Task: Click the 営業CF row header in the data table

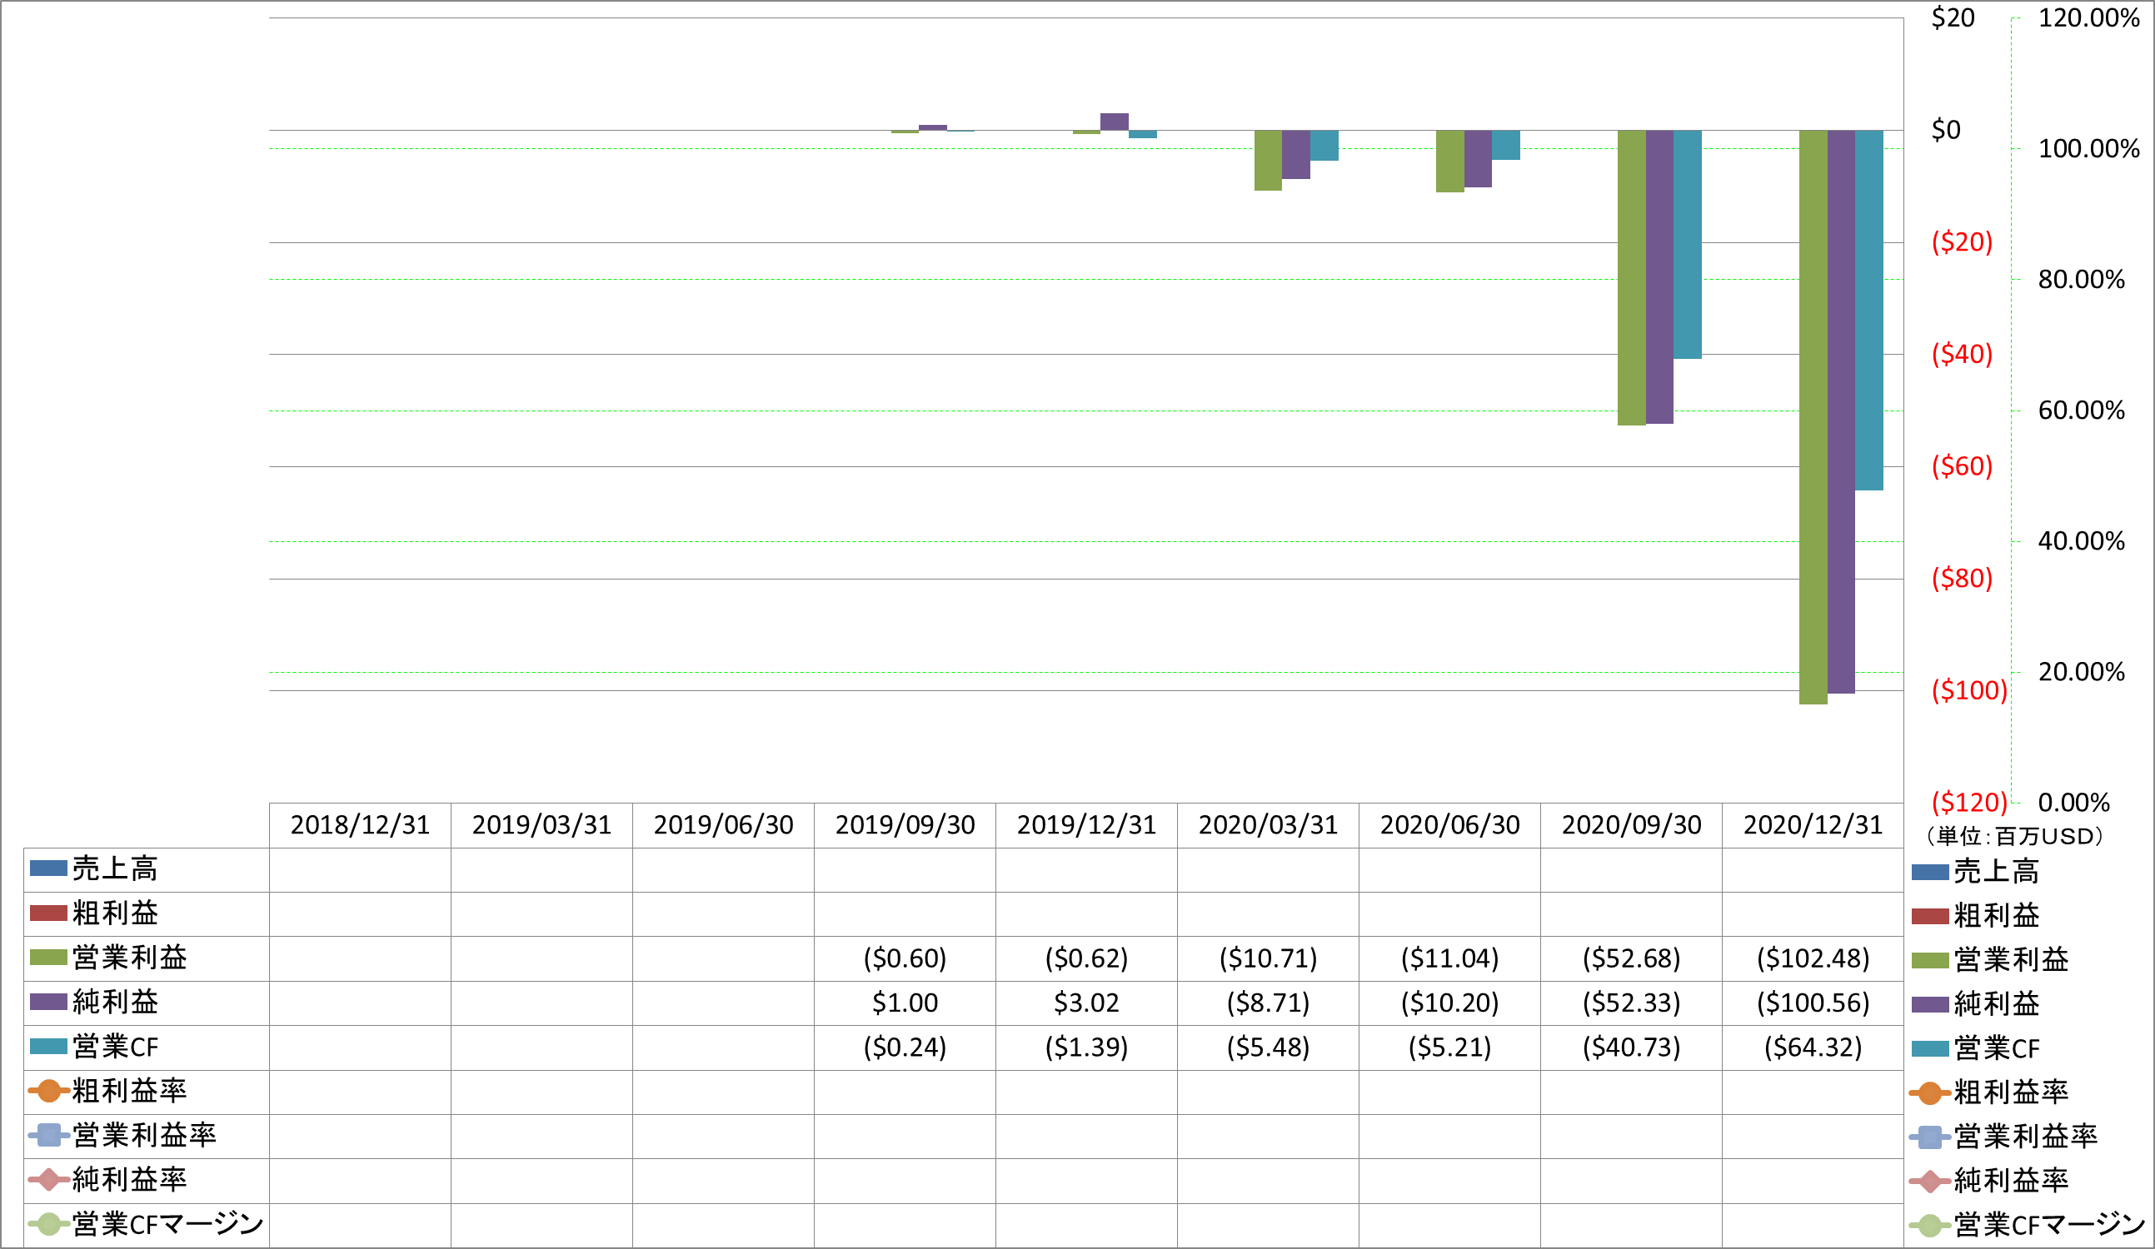Action: [x=147, y=1047]
